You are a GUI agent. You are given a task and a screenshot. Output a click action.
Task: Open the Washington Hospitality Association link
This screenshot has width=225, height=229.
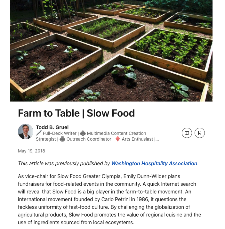tap(154, 163)
